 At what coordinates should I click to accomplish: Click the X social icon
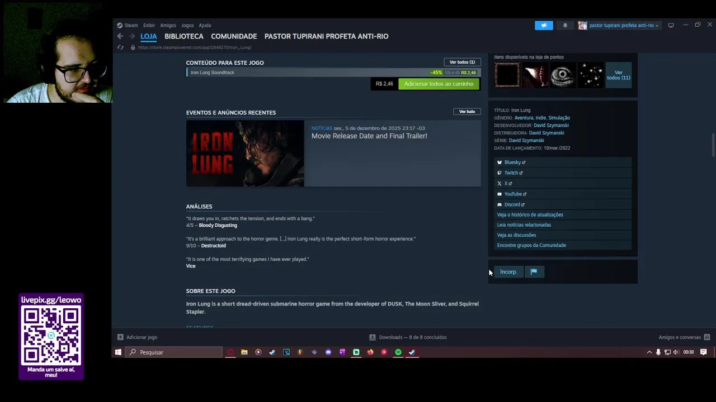(x=500, y=184)
